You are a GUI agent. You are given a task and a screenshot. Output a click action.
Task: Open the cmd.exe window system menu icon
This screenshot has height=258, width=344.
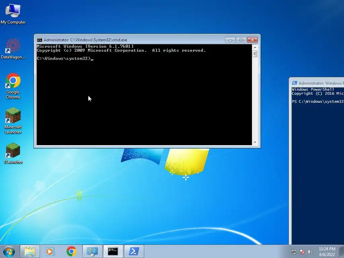click(40, 40)
